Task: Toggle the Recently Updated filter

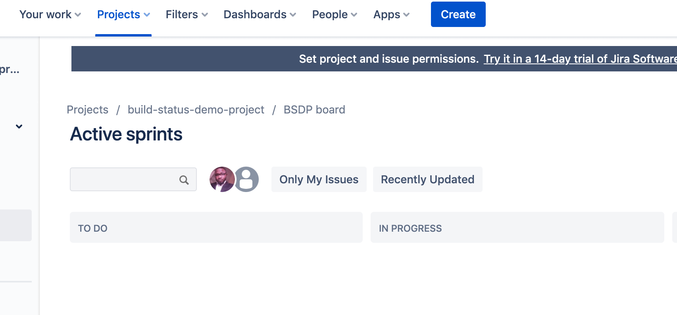Action: click(427, 179)
